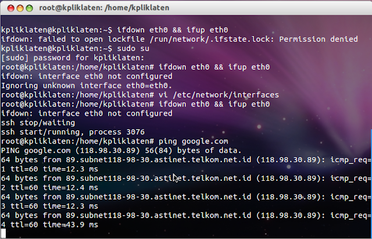
Task: Click the blinking cursor block at terminal bottom
Action: point(3,233)
